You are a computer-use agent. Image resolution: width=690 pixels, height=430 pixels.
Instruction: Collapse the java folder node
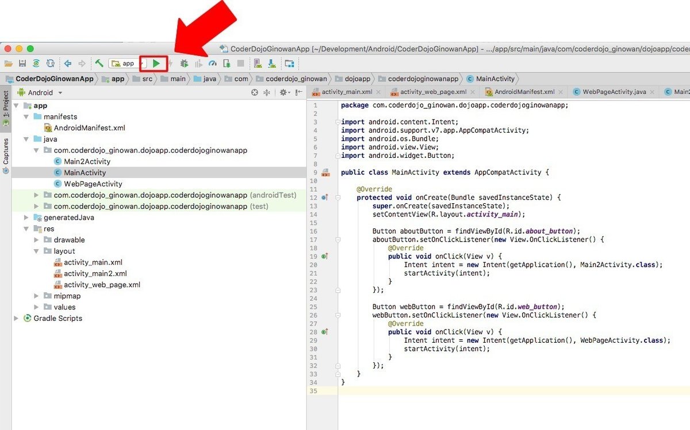coord(26,139)
